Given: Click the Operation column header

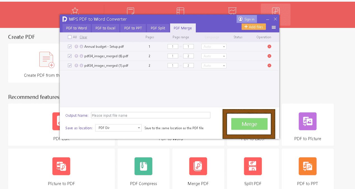Looking at the screenshot, I should pyautogui.click(x=264, y=37).
